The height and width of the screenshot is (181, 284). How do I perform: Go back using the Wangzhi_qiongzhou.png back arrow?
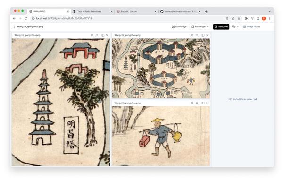14,26
